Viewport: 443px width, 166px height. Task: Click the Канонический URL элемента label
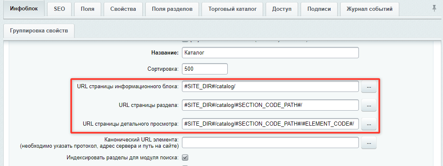tap(142, 139)
